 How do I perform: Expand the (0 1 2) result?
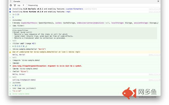13,85
